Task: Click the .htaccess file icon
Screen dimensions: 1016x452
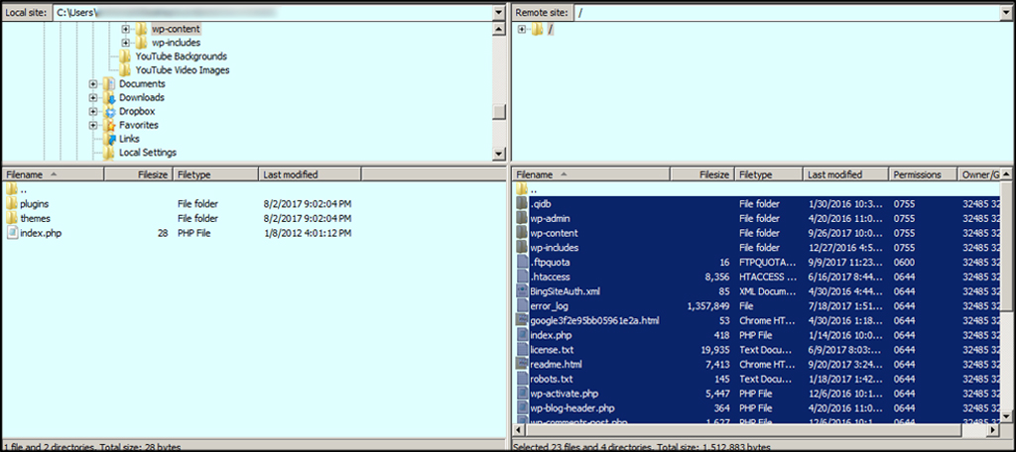Action: [x=522, y=278]
